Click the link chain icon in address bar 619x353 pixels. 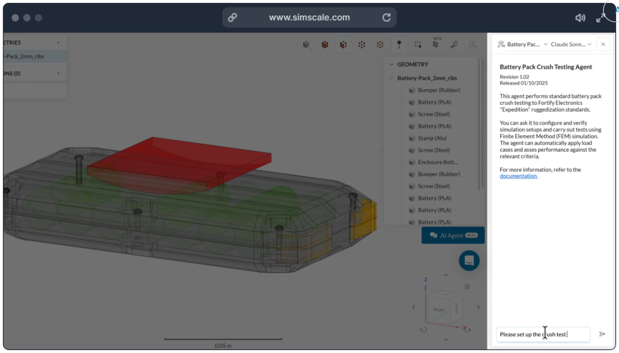[232, 17]
